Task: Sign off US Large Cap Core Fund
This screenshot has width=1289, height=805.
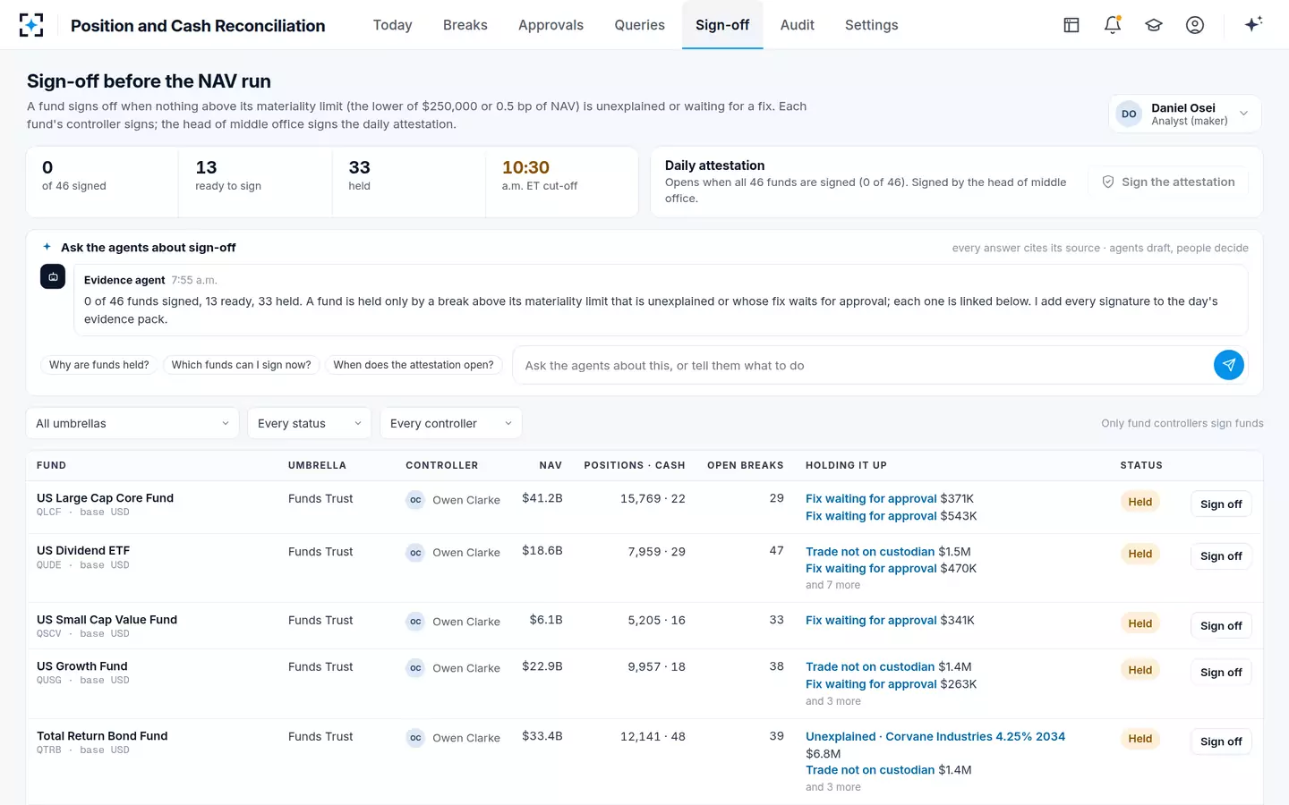Action: click(x=1221, y=504)
